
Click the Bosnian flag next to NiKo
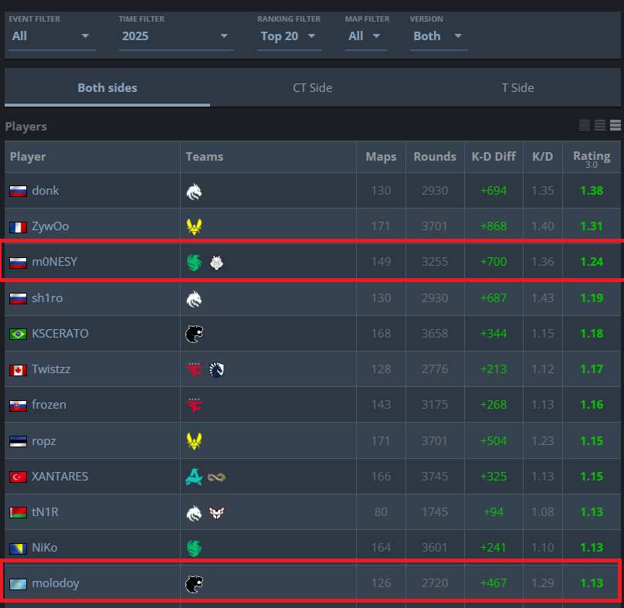click(x=19, y=549)
